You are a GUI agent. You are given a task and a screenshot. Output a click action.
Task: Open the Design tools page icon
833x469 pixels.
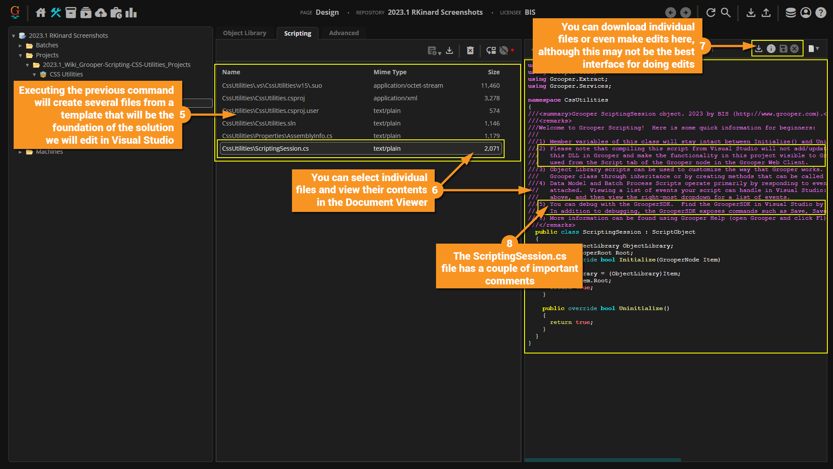coord(56,13)
